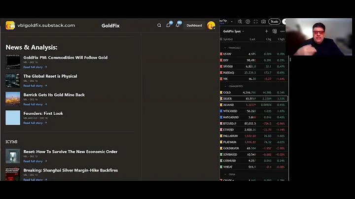
Task: Click BTCUSD.P last price 87,032.5
Action: click(250, 124)
